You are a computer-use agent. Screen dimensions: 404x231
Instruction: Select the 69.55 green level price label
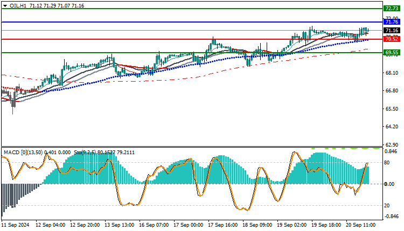392,53
